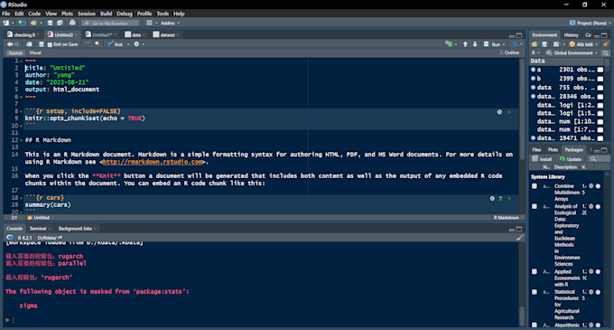Switch to the checking.R tab
Viewport: 614px width, 330px height.
[x=24, y=35]
